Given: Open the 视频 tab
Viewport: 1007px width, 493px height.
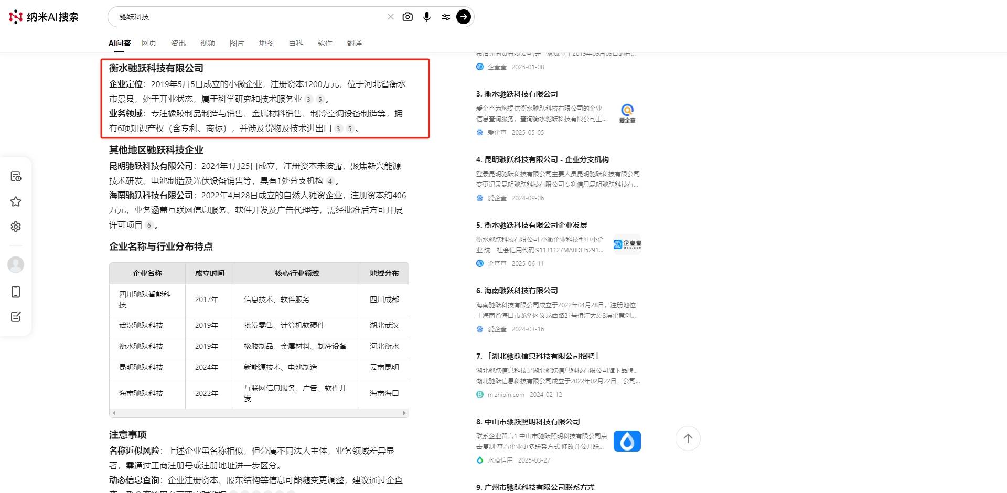Looking at the screenshot, I should point(208,43).
